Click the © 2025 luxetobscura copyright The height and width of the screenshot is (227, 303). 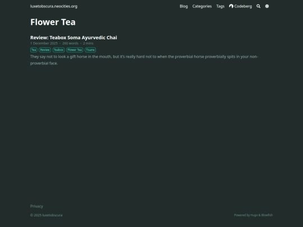coord(47,215)
